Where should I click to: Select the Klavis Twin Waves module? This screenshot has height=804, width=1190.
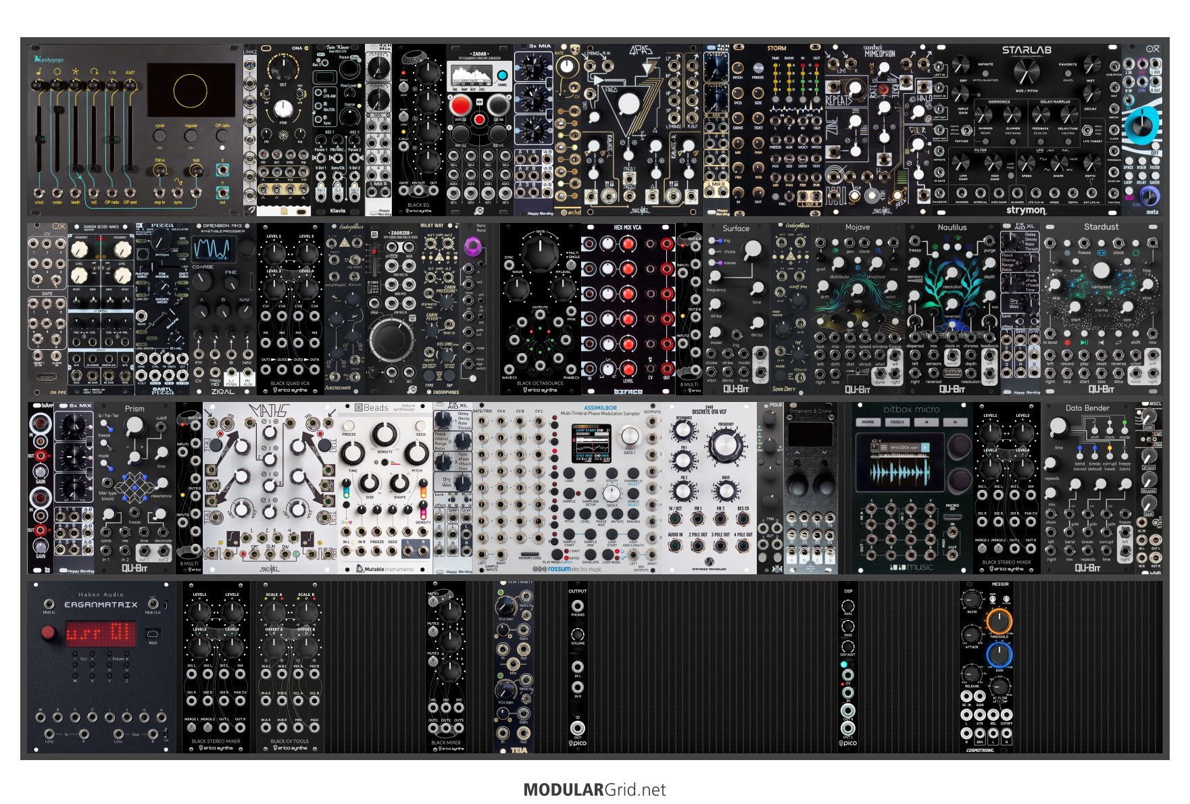[x=338, y=130]
